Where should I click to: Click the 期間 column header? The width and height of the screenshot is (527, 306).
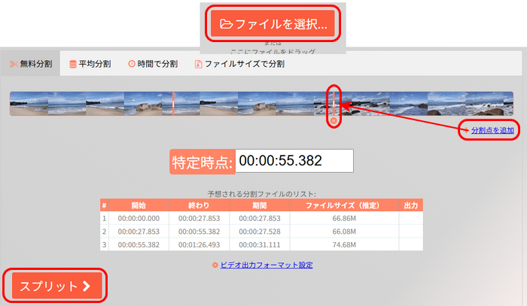[260, 205]
